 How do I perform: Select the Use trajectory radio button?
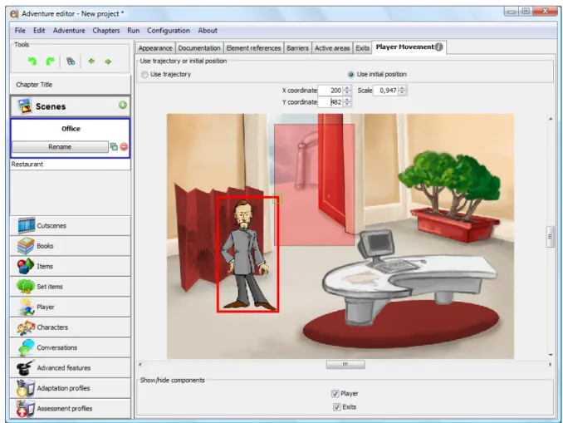point(144,75)
